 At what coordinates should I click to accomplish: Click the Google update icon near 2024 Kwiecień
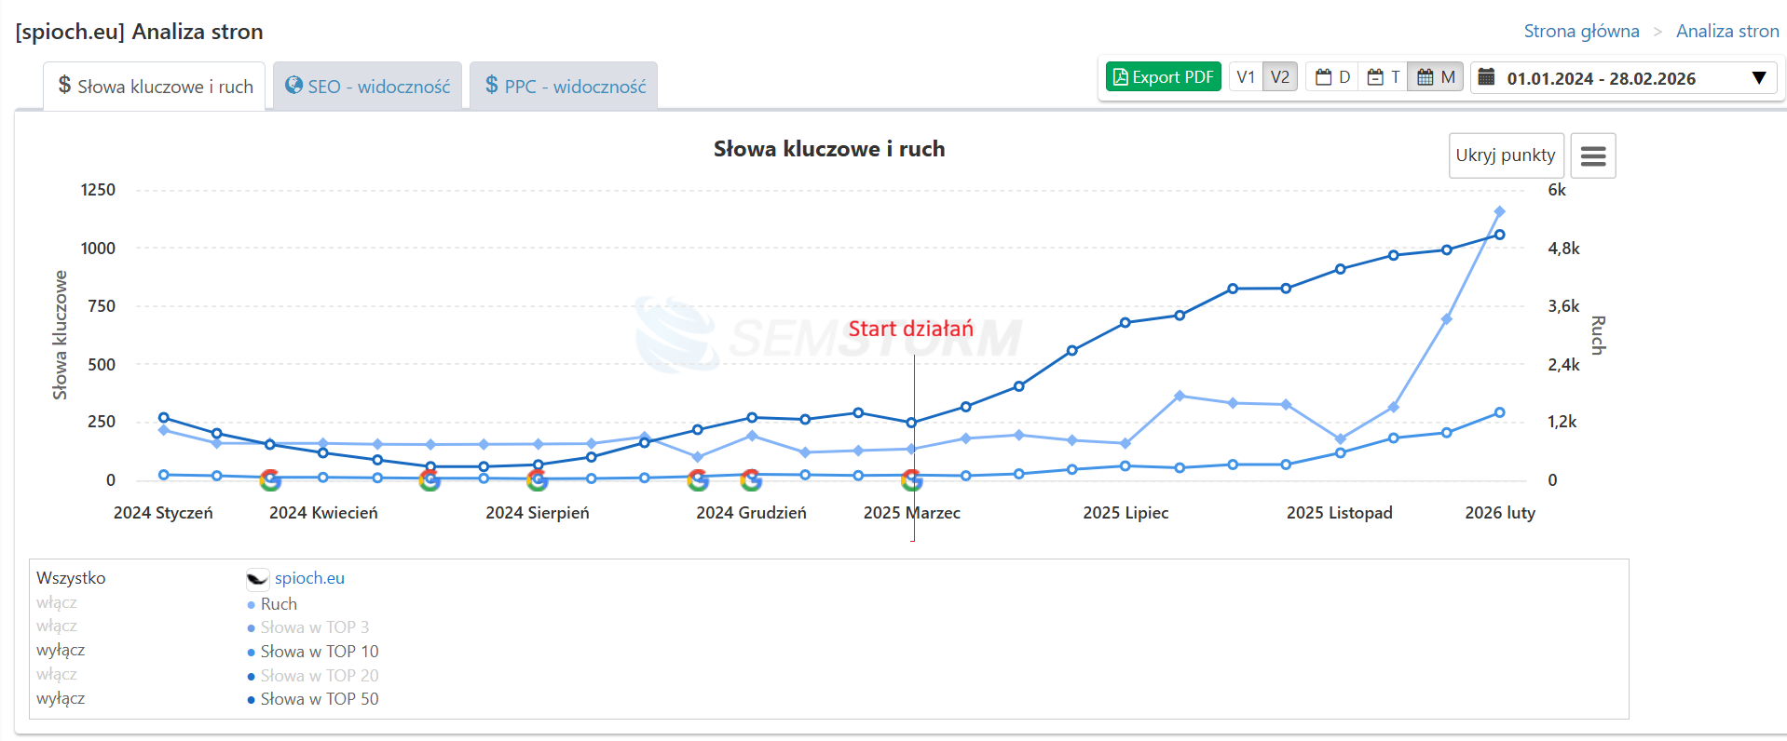point(270,479)
